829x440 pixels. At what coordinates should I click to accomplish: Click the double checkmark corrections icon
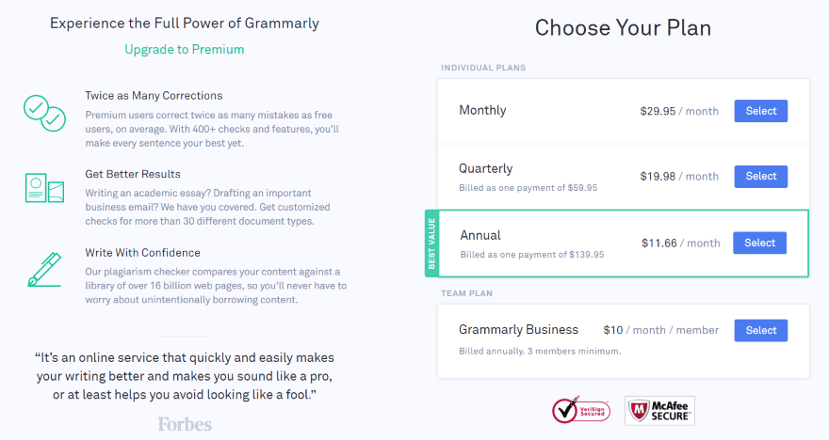43,112
